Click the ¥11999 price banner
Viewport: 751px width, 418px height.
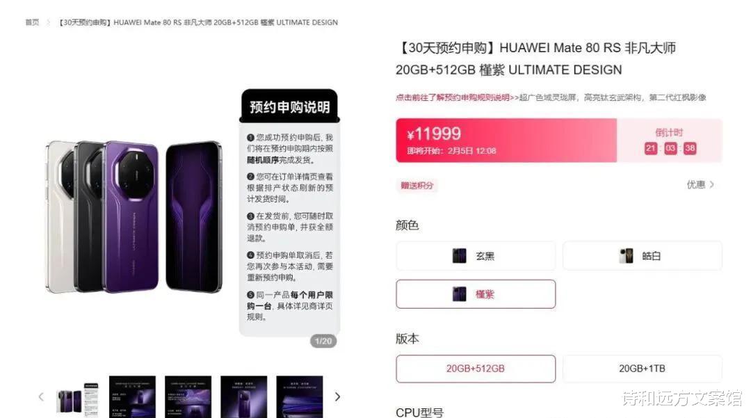pyautogui.click(x=506, y=140)
